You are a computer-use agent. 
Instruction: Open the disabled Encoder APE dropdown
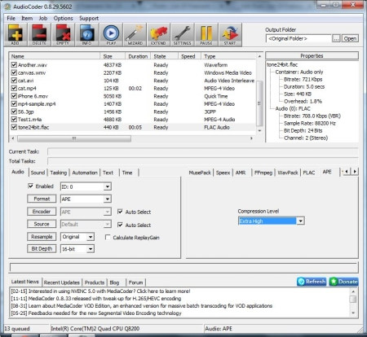[x=86, y=212]
